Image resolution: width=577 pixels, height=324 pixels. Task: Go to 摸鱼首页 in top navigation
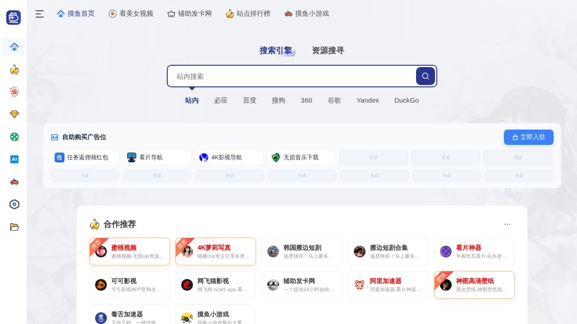coord(76,13)
